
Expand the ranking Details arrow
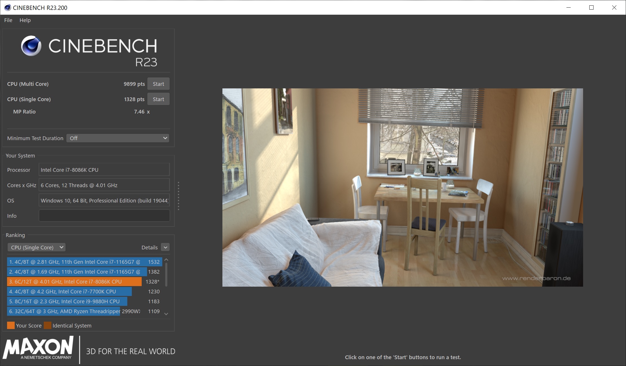point(165,247)
